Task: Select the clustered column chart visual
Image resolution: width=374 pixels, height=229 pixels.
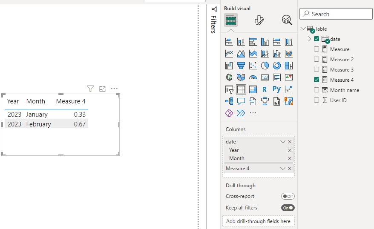Action: click(265, 42)
